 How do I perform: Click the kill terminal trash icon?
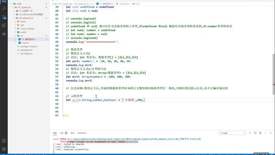(260, 133)
